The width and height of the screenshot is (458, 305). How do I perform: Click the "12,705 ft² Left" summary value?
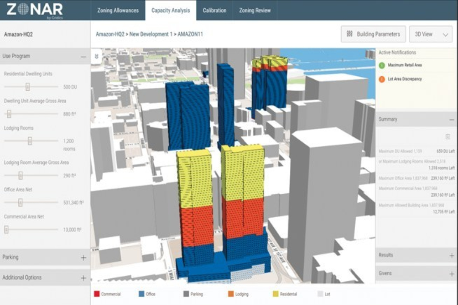(444, 213)
